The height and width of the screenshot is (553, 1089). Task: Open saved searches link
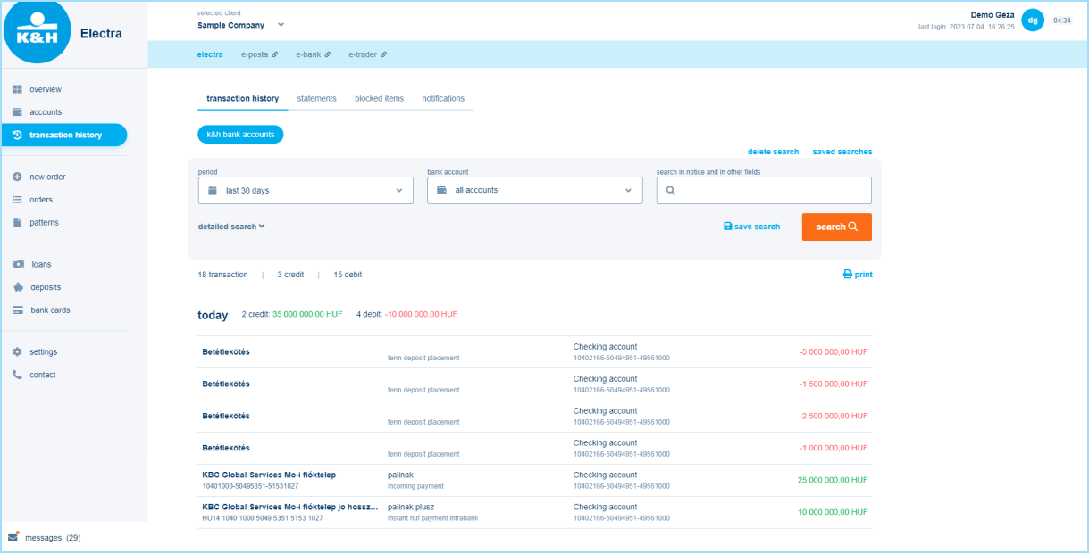[842, 151]
